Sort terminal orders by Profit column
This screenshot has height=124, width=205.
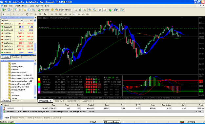(x=201, y=105)
